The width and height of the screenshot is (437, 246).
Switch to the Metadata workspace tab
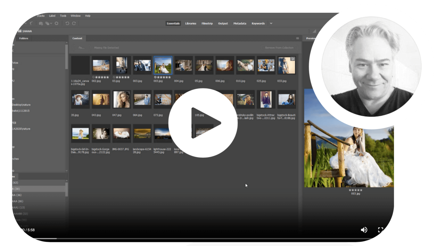pyautogui.click(x=239, y=23)
